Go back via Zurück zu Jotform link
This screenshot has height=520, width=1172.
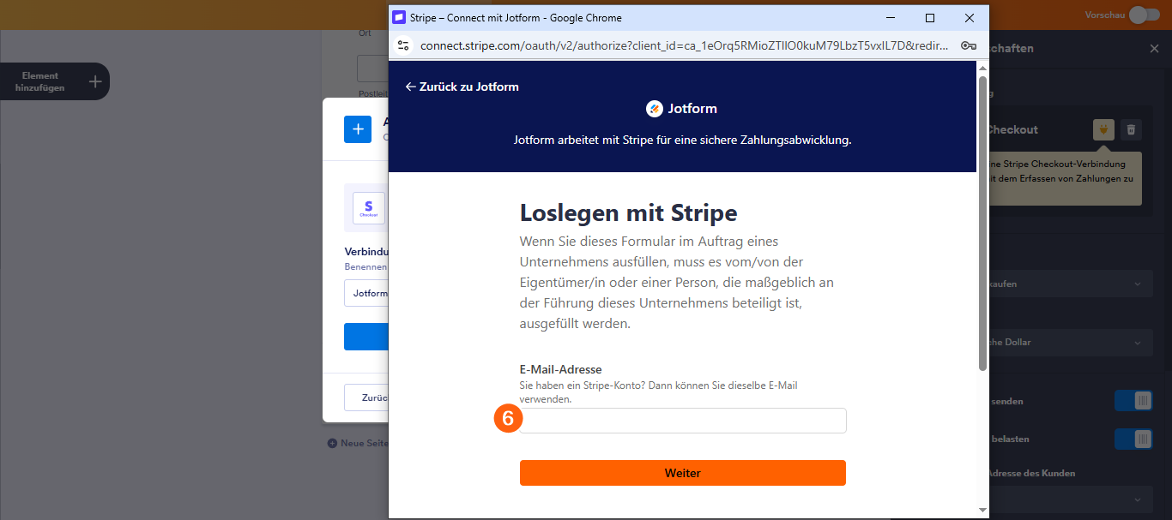462,87
